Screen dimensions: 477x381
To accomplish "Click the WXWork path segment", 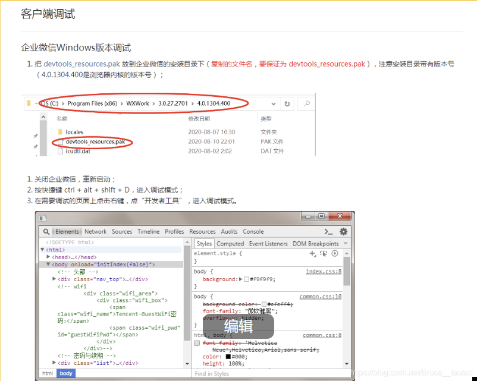I will [137, 103].
